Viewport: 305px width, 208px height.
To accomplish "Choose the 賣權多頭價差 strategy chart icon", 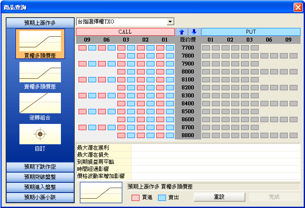I will click(x=40, y=72).
